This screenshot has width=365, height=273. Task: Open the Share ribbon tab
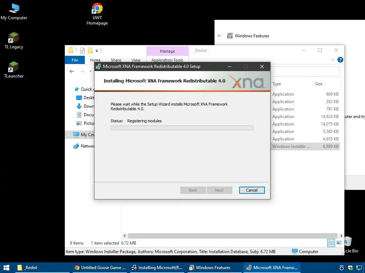pyautogui.click(x=116, y=60)
